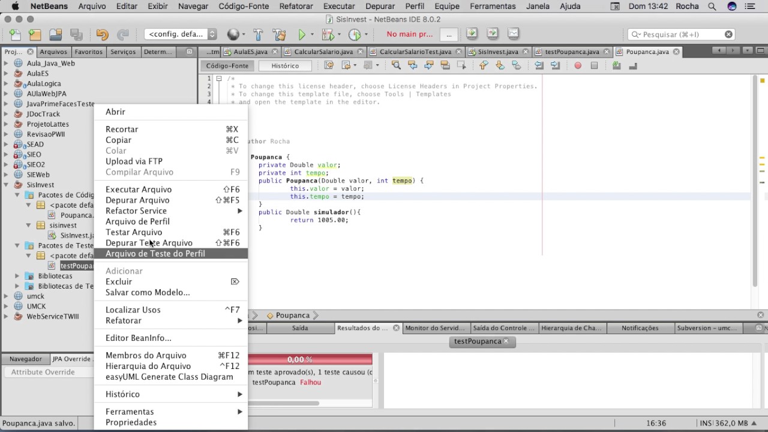Open the Run Project dropdown arrow
This screenshot has height=432, width=768.
coord(311,34)
